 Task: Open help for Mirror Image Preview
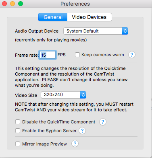pyautogui.click(x=75, y=144)
